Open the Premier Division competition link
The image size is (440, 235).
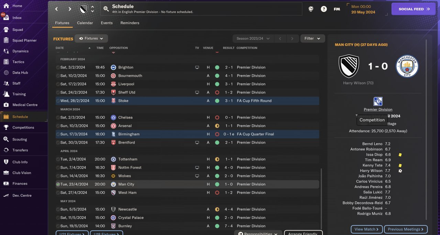[x=378, y=110]
